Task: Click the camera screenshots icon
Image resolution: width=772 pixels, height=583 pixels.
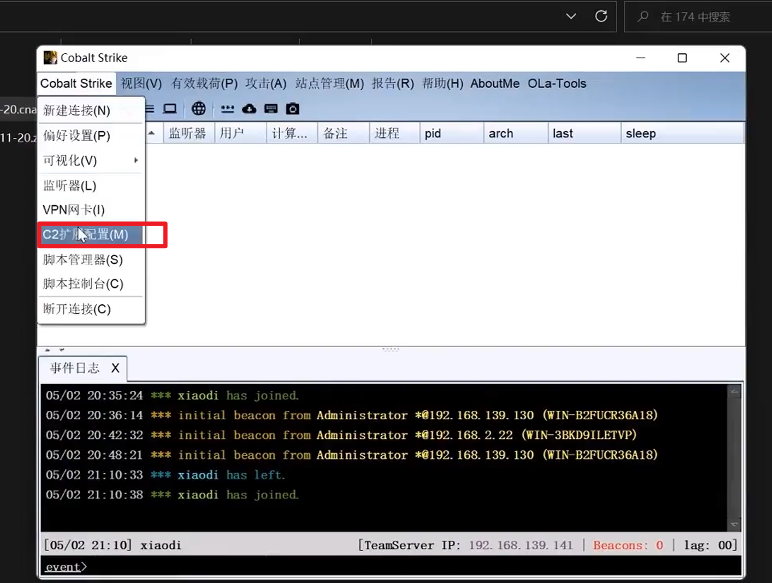Action: pyautogui.click(x=293, y=109)
